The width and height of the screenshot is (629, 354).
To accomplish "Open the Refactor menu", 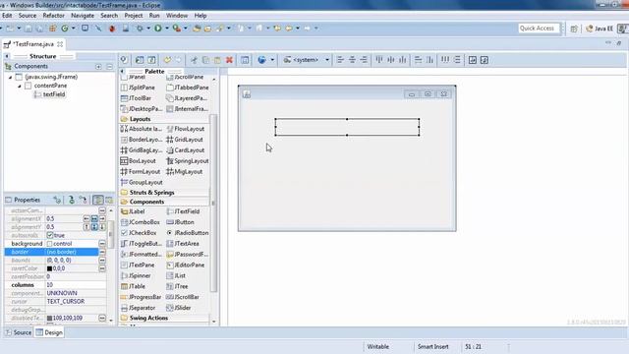I will [53, 16].
